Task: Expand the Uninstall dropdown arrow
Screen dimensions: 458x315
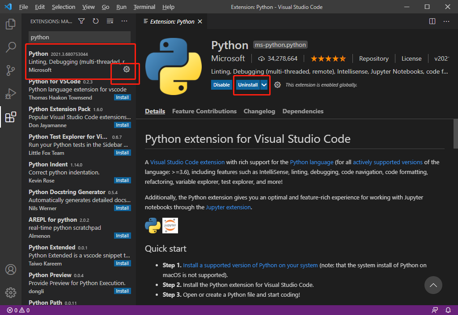Action: click(263, 84)
